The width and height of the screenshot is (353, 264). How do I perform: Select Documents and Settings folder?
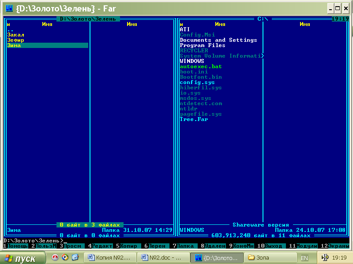218,40
